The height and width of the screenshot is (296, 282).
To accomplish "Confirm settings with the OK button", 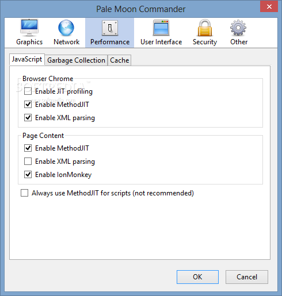I will coord(197,277).
